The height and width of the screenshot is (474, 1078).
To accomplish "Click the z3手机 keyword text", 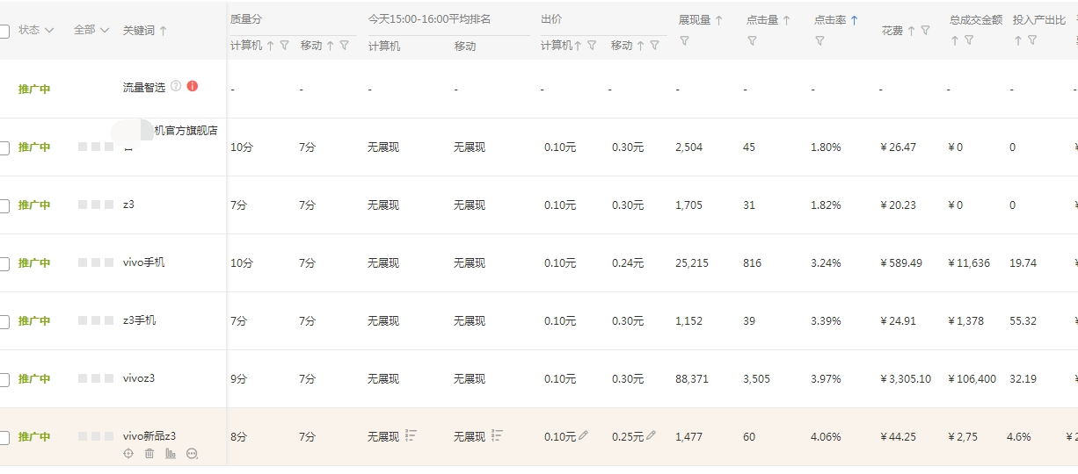I will (140, 320).
